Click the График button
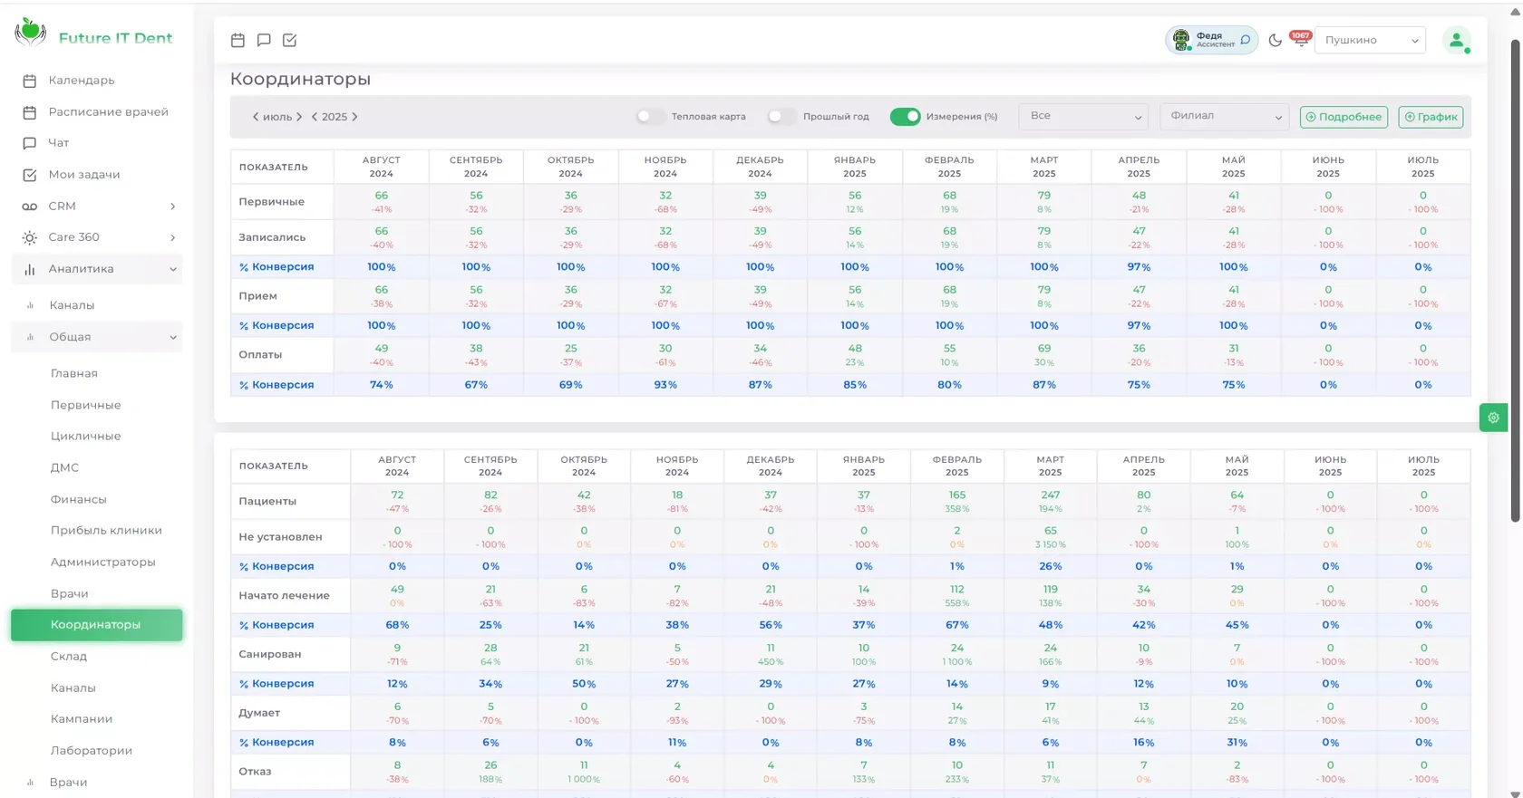This screenshot has height=798, width=1523. click(1431, 117)
